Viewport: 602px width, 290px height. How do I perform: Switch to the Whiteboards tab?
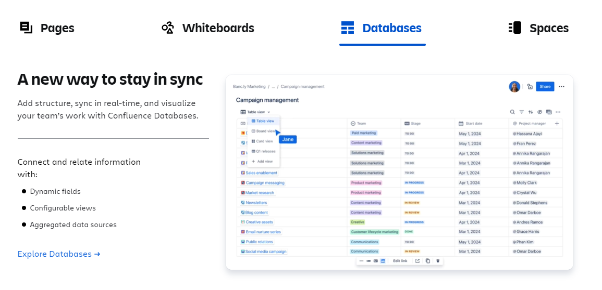tap(208, 28)
